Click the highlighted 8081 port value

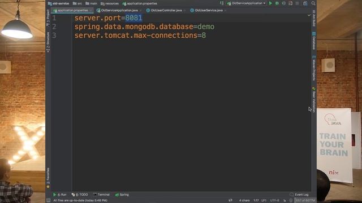[x=133, y=18]
